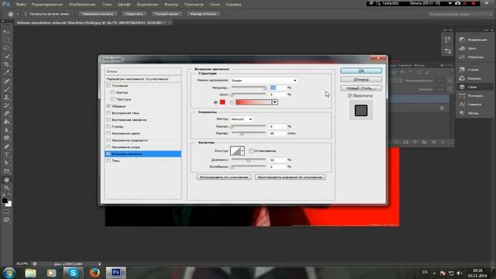Select the Move tool
This screenshot has width=496, height=279.
pos(7,32)
